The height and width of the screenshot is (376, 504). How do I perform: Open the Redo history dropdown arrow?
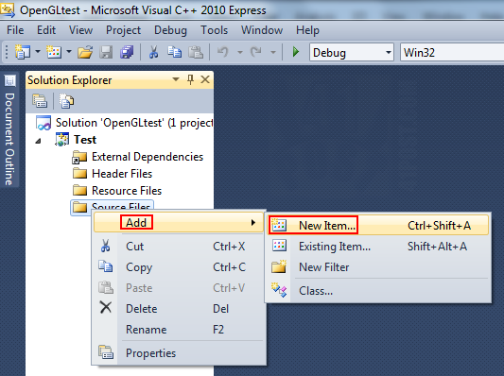point(273,52)
